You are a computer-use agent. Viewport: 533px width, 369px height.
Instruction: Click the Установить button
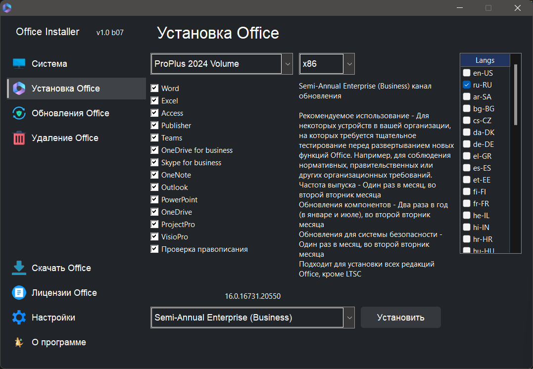400,317
